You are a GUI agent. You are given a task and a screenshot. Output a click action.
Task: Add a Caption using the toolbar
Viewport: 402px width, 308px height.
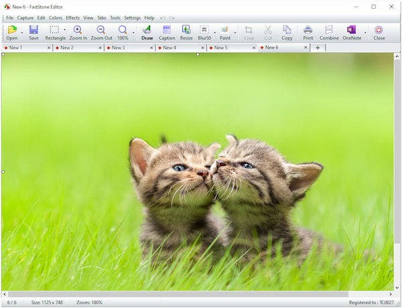point(167,31)
